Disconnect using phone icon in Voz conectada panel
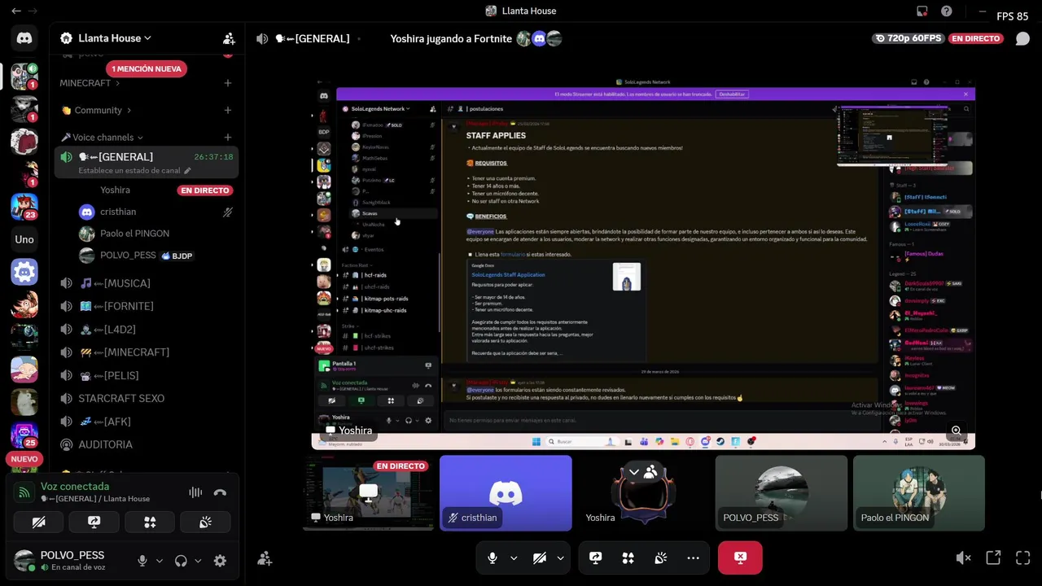This screenshot has height=586, width=1042. click(220, 492)
